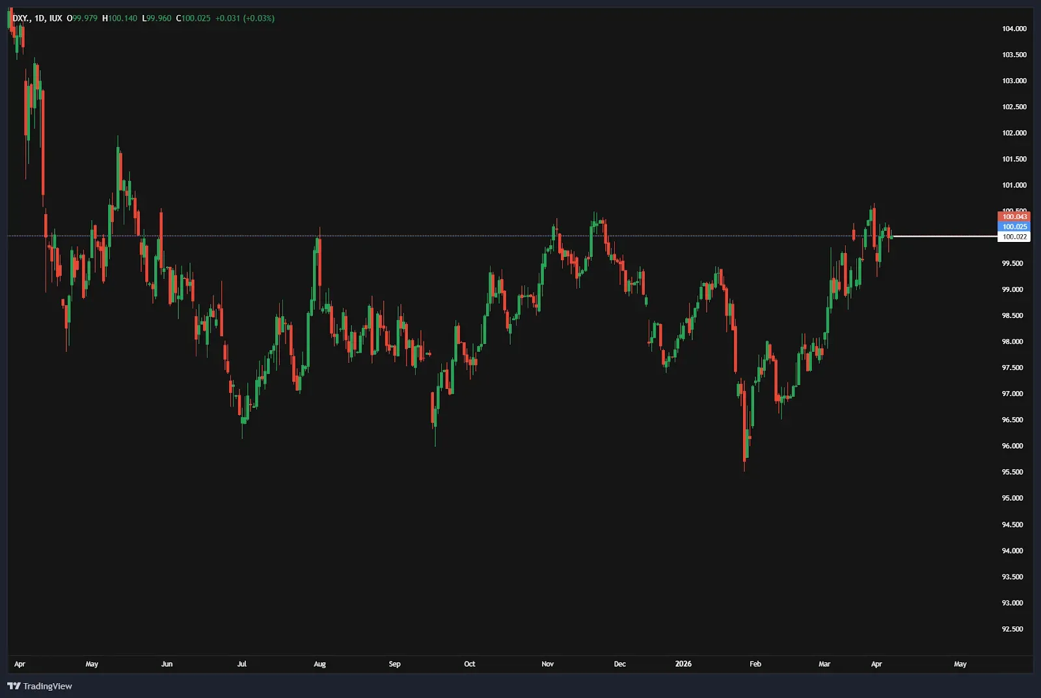Image resolution: width=1041 pixels, height=698 pixels.
Task: Click the 101.000 price axis label
Action: point(1014,185)
